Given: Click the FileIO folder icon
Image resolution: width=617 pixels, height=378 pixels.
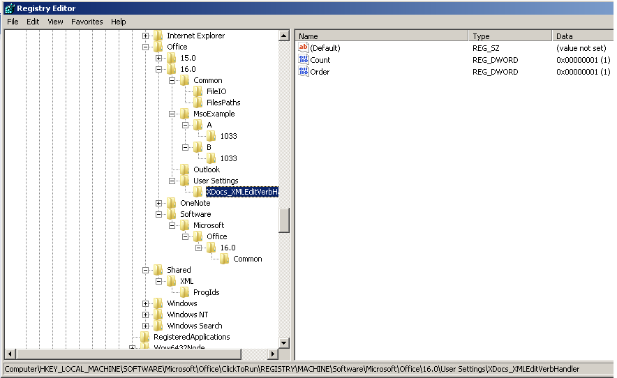Looking at the screenshot, I should point(198,91).
